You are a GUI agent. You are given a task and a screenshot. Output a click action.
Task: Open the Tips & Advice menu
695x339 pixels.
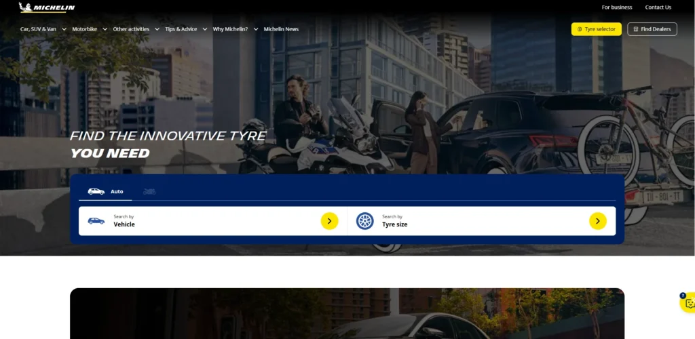(x=181, y=29)
